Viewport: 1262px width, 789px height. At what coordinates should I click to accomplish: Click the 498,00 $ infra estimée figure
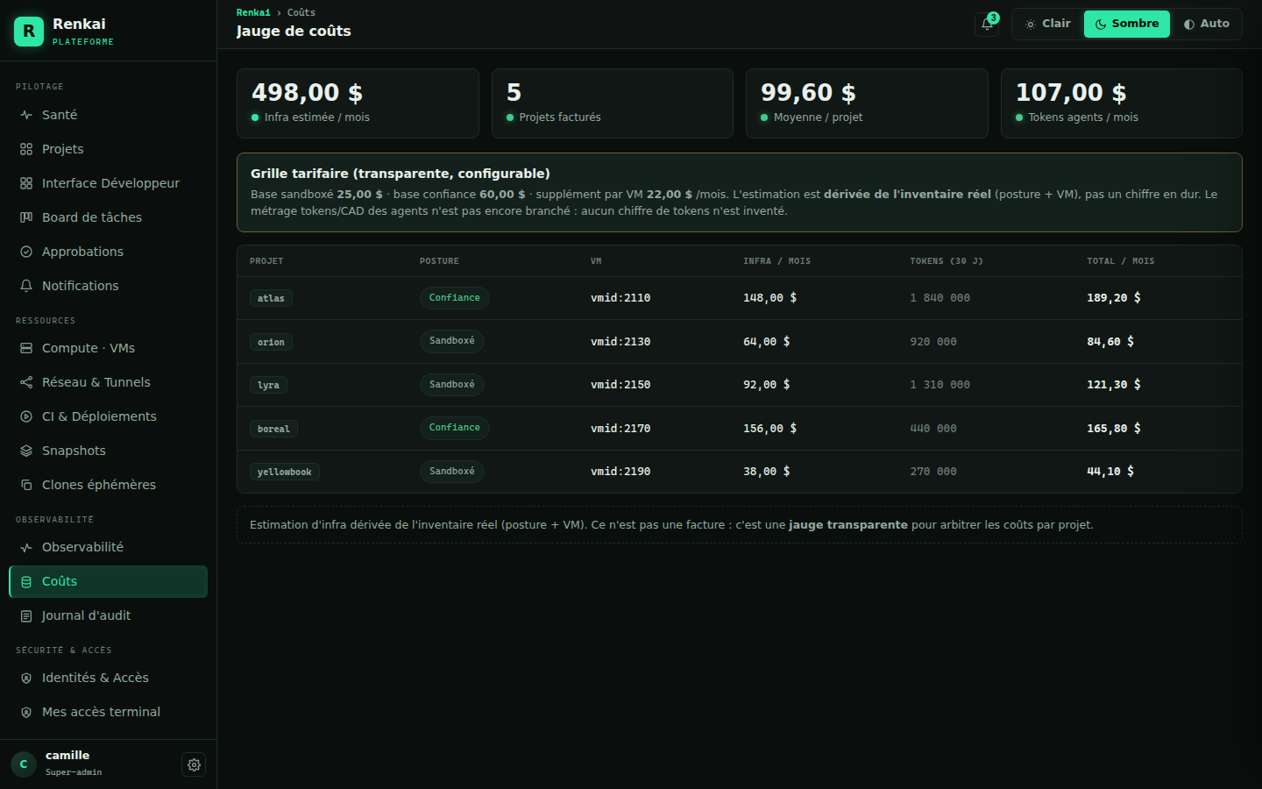pos(307,92)
